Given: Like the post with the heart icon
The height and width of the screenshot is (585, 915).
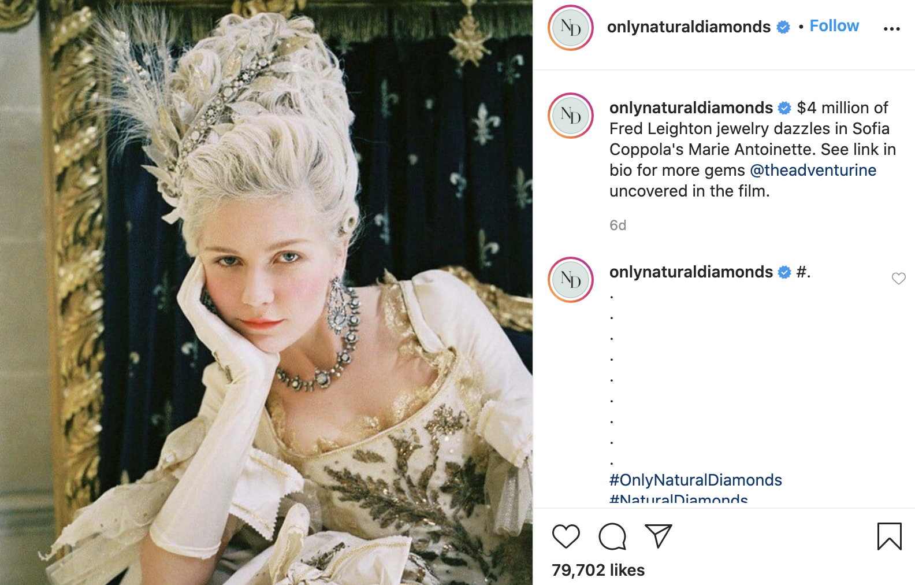Looking at the screenshot, I should 566,536.
